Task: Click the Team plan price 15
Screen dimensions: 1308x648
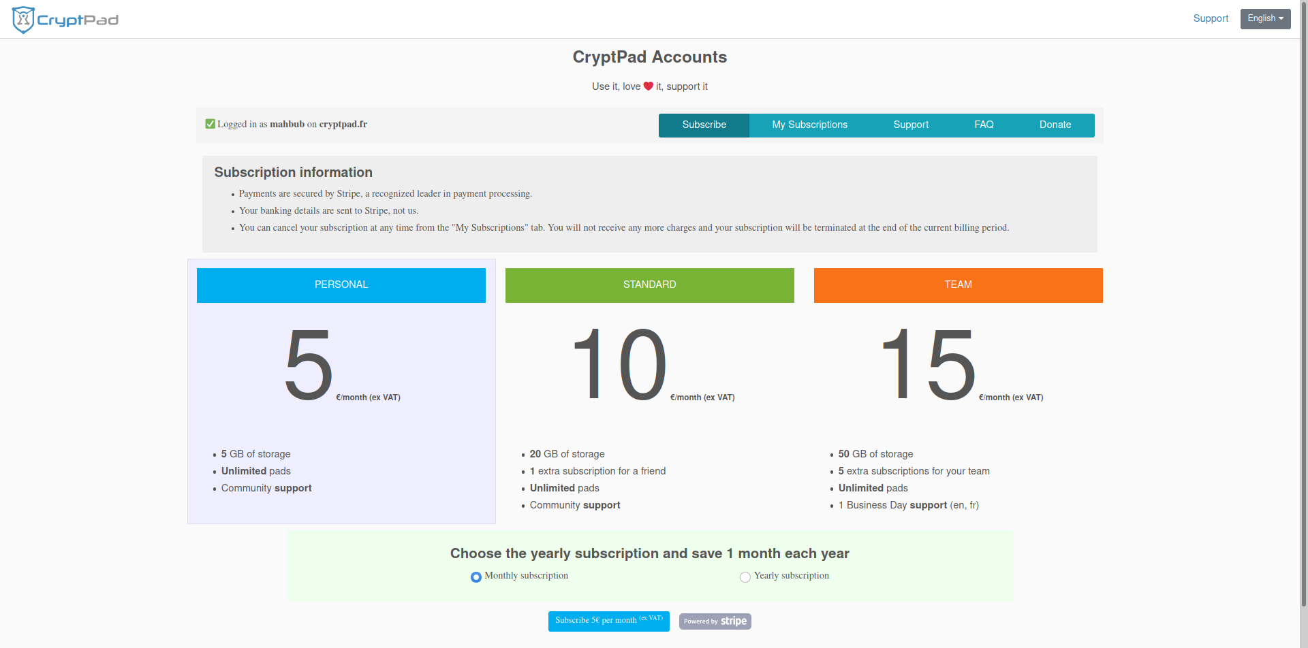Action: [928, 365]
